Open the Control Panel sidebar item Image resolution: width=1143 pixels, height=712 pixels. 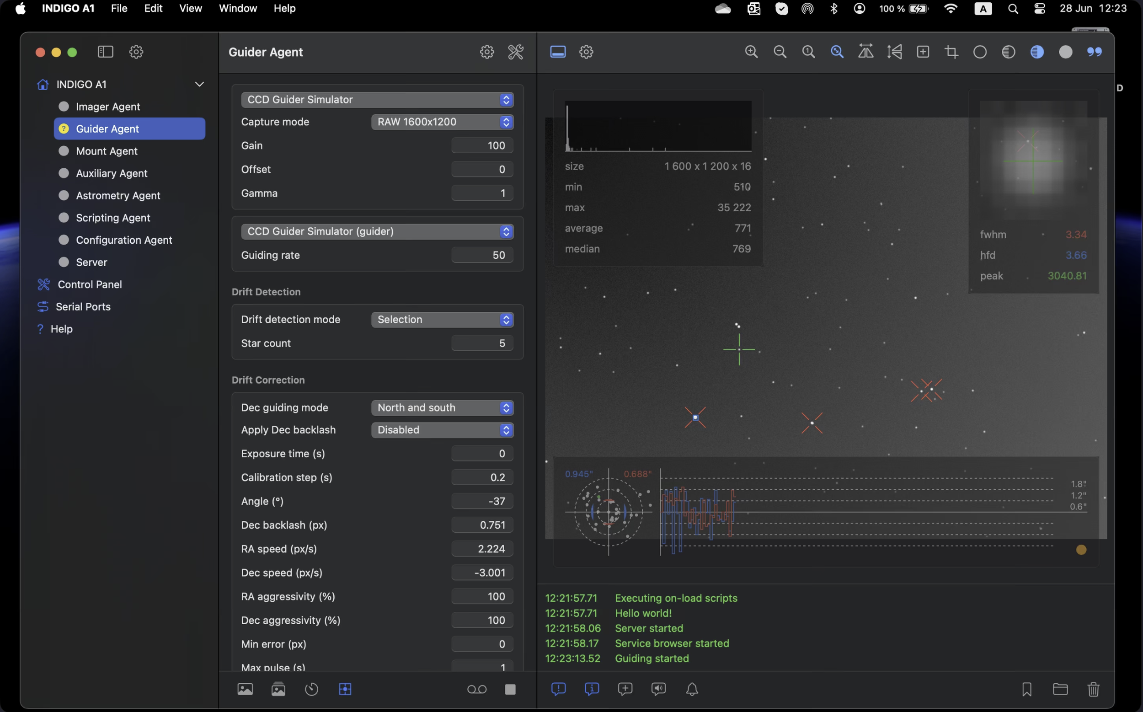pyautogui.click(x=90, y=284)
